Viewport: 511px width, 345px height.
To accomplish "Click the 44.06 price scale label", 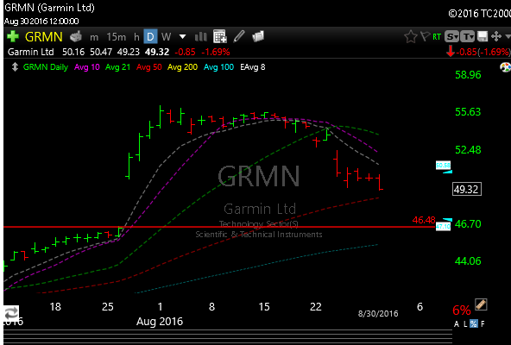I will point(468,261).
